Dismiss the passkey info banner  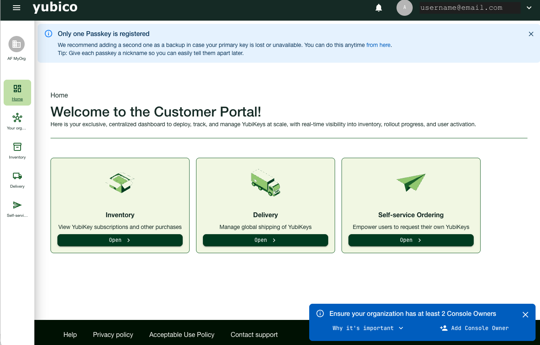[x=531, y=34]
